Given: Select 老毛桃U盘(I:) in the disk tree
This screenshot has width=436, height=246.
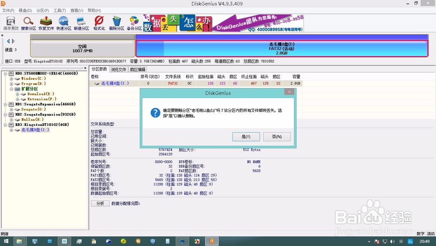Looking at the screenshot, I should 35,130.
